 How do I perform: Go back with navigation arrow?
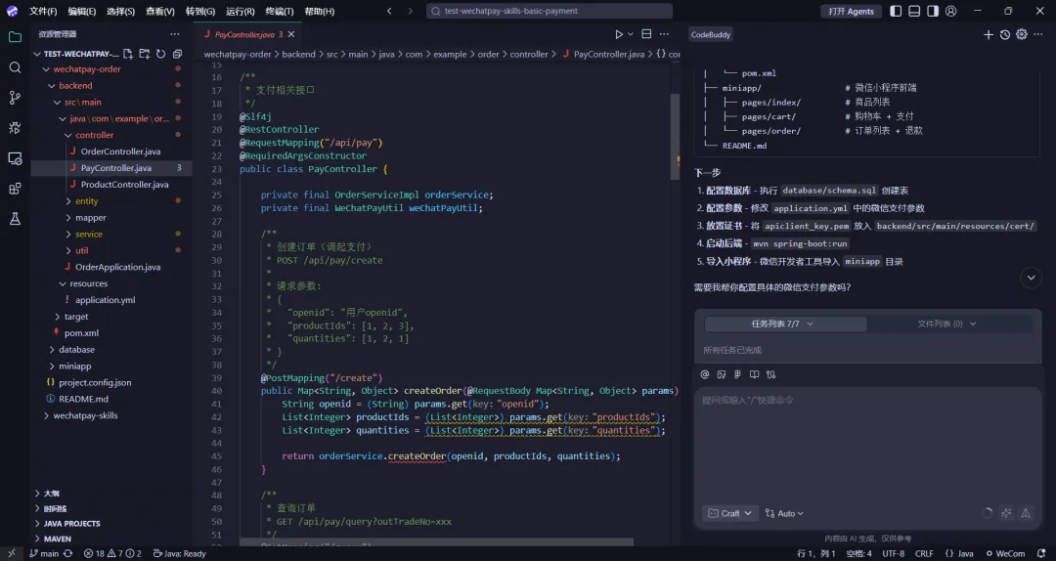(x=389, y=11)
